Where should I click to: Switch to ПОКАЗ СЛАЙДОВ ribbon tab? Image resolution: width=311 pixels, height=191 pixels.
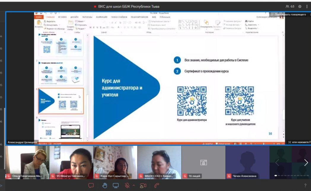119,17
